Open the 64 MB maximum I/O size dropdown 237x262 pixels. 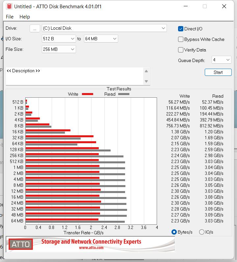tap(101, 39)
